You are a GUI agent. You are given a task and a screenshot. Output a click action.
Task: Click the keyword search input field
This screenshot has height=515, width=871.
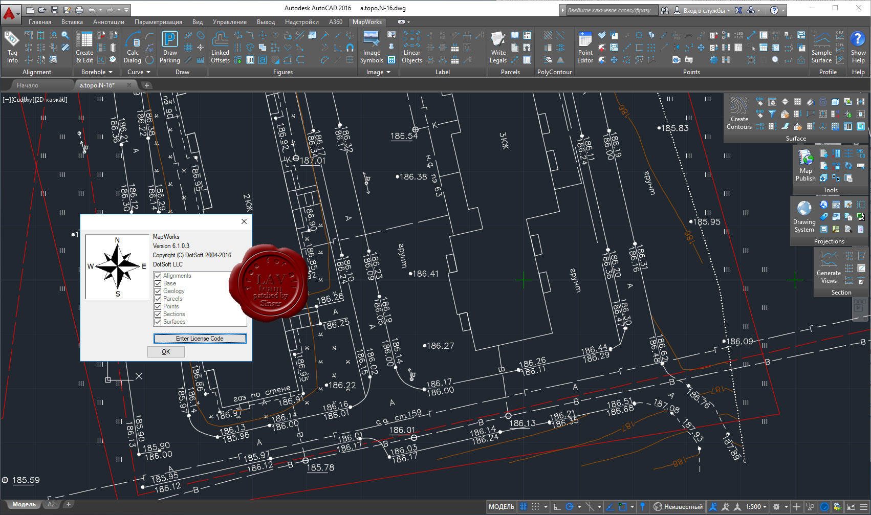pyautogui.click(x=612, y=10)
